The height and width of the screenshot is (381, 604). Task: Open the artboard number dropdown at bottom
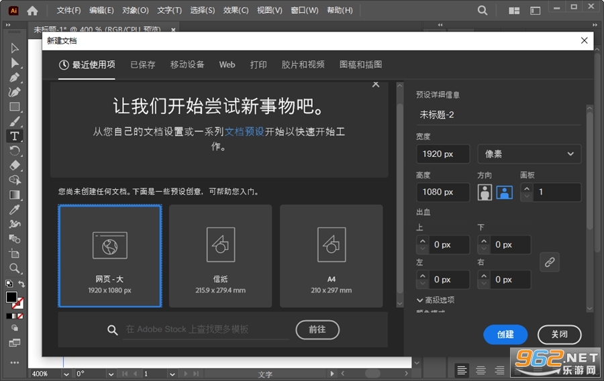pyautogui.click(x=172, y=374)
